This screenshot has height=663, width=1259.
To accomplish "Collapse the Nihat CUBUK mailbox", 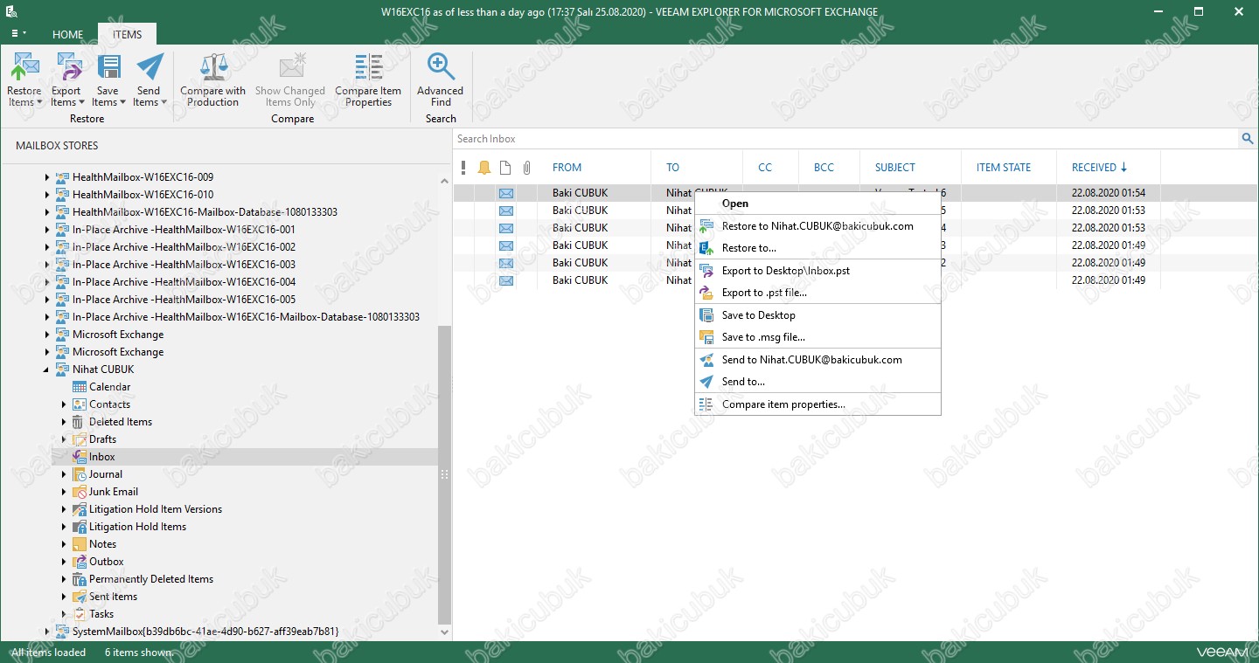I will pos(47,369).
